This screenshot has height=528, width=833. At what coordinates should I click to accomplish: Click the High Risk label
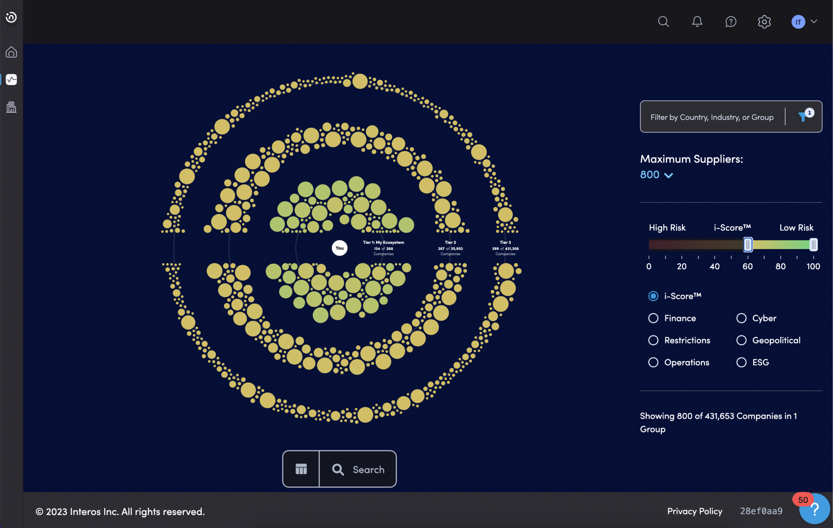click(667, 227)
